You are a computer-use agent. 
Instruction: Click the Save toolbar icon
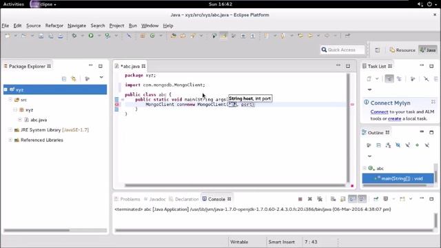[41, 36]
